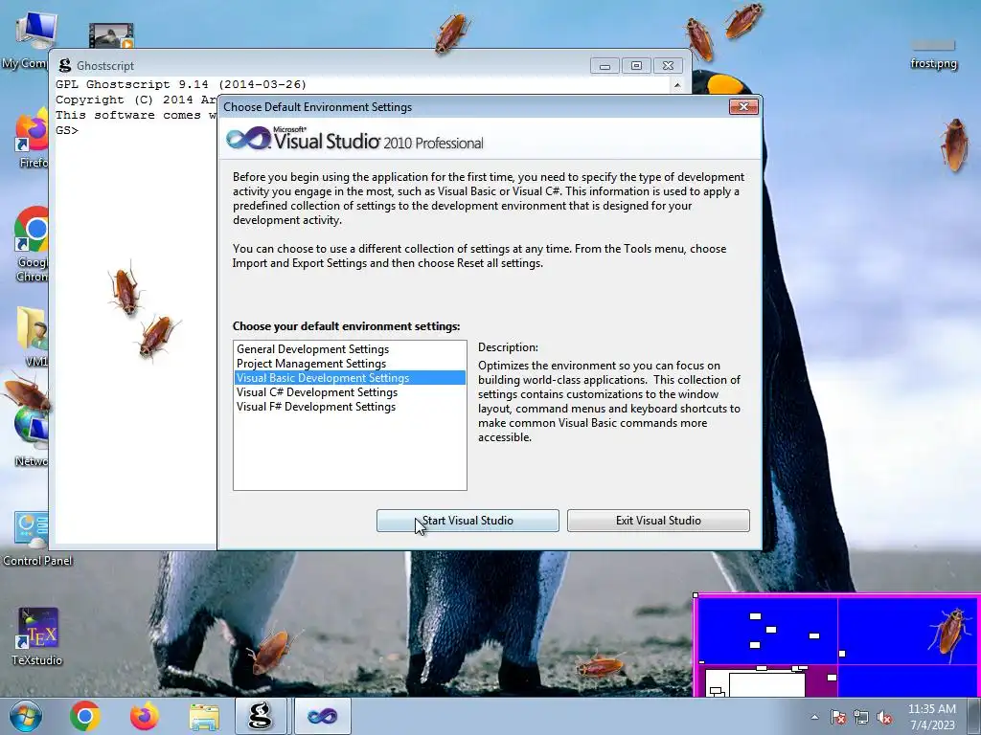Click the Ghostscript title bar icon
The width and height of the screenshot is (981, 735).
click(x=64, y=66)
